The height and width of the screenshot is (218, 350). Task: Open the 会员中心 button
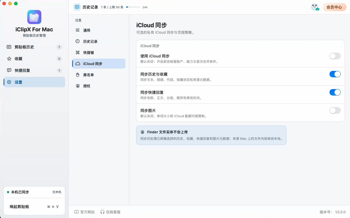coord(334,7)
